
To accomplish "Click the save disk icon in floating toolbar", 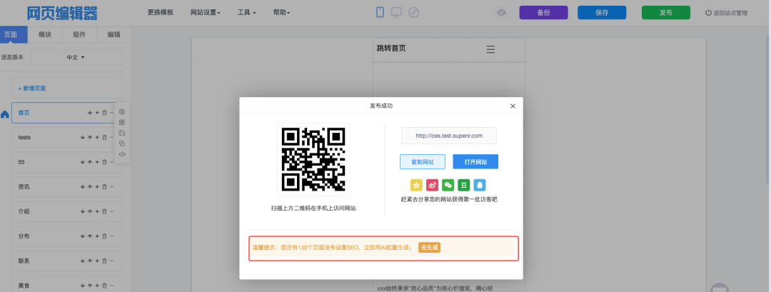I will point(122,133).
